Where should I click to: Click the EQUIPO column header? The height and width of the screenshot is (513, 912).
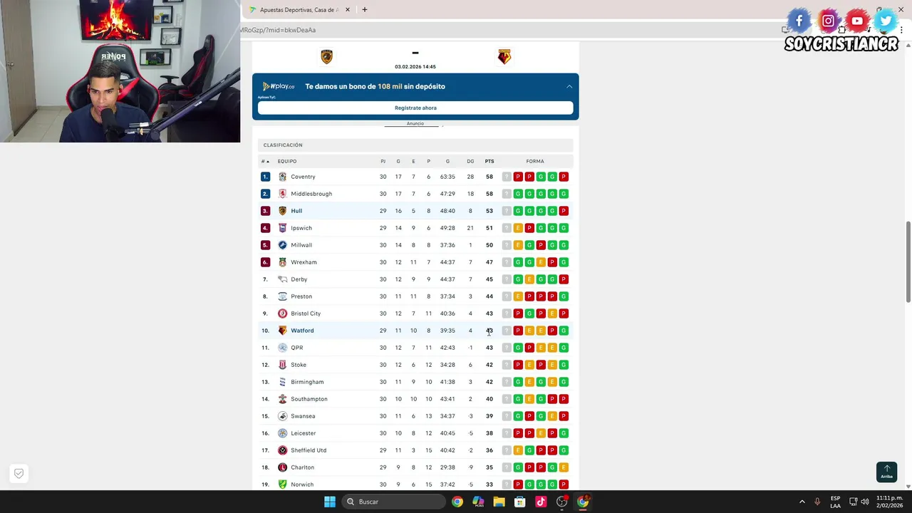click(x=287, y=161)
